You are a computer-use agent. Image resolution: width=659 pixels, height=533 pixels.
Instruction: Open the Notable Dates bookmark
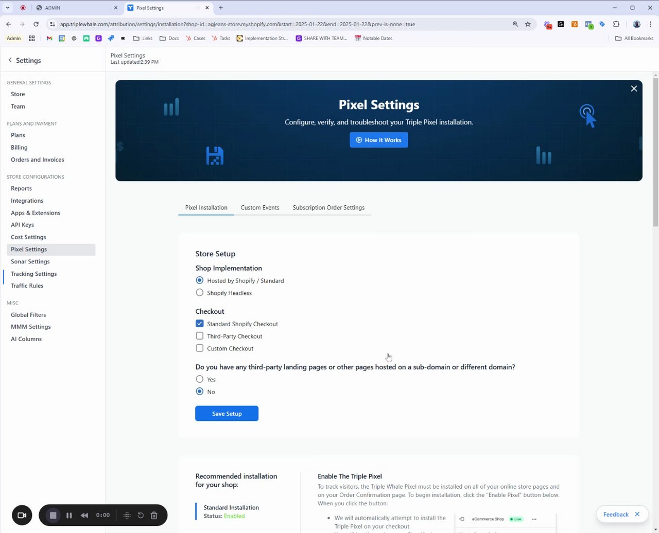(373, 38)
